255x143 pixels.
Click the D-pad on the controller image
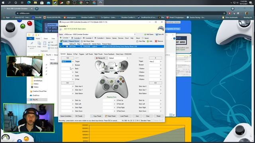[x=106, y=87]
